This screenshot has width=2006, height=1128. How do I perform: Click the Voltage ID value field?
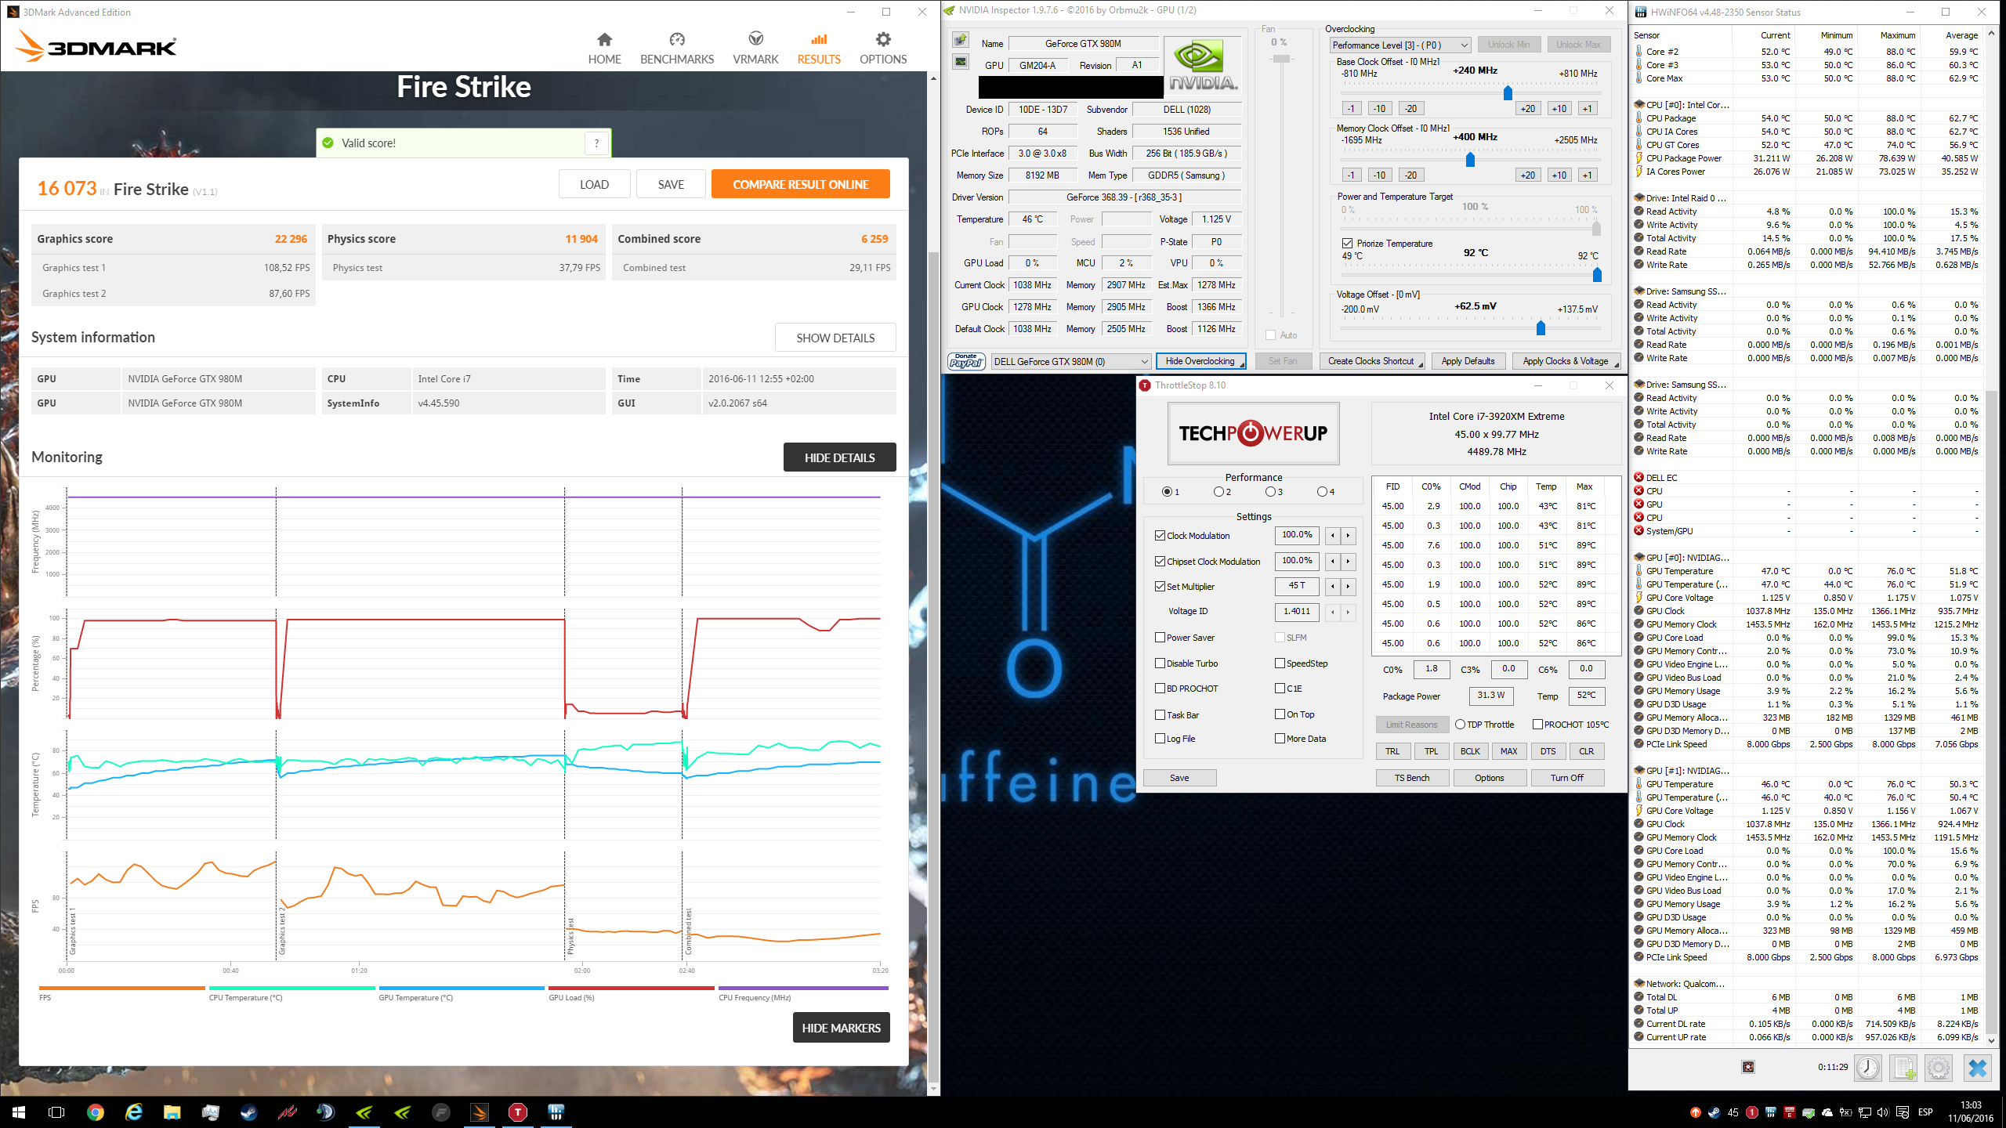[x=1296, y=612]
